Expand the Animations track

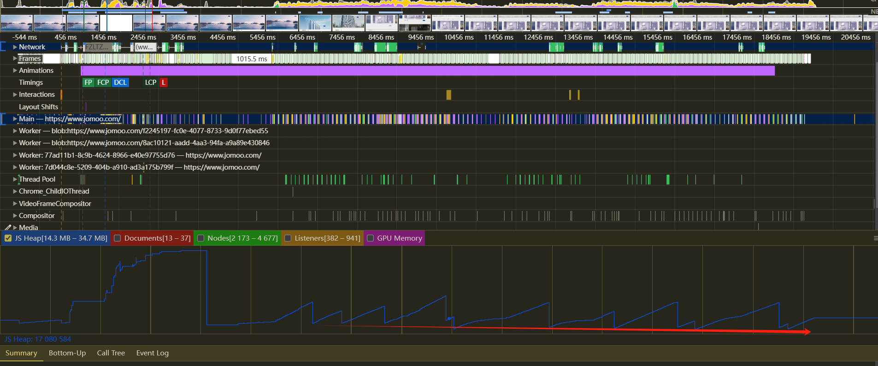15,71
